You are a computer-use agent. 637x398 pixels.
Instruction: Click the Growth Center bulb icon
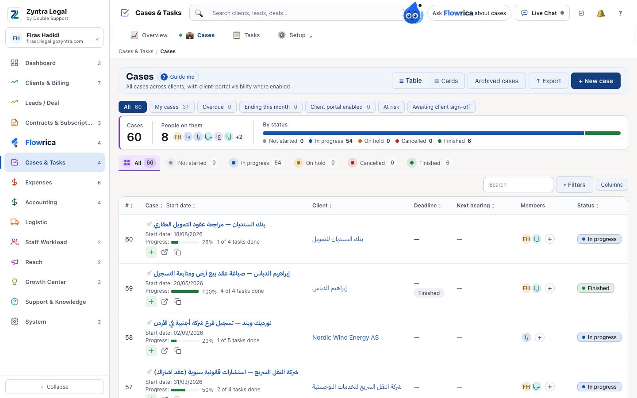[15, 282]
